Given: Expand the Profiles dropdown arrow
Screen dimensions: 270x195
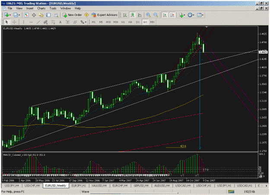Looking at the screenshot, I should coord(19,15).
